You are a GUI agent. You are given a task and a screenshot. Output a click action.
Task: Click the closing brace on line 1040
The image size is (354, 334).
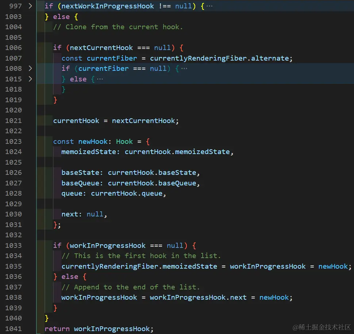pyautogui.click(x=47, y=318)
